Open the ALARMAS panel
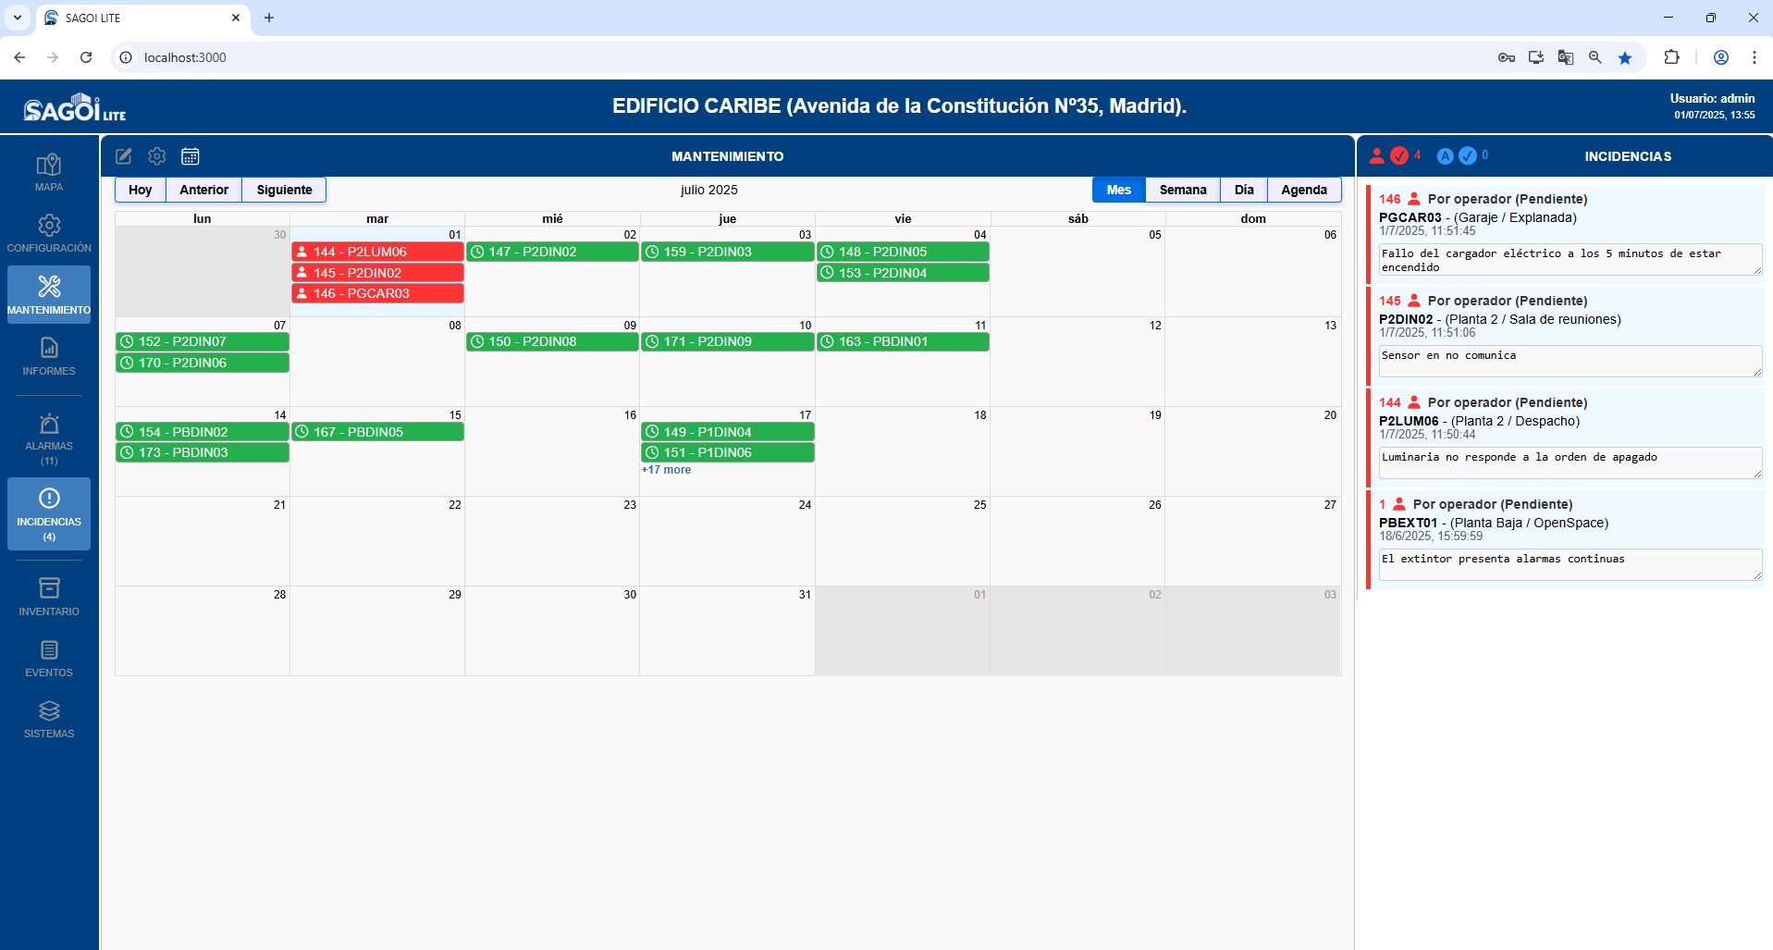 tap(49, 438)
